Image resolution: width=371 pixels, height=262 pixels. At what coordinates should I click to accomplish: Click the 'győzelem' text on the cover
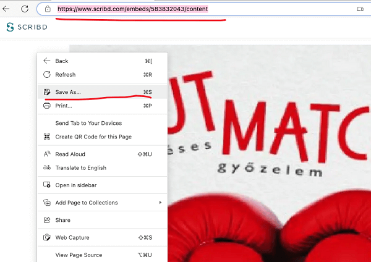(270, 169)
